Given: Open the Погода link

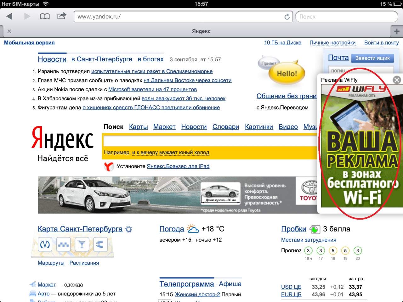Looking at the screenshot, I should [172, 229].
